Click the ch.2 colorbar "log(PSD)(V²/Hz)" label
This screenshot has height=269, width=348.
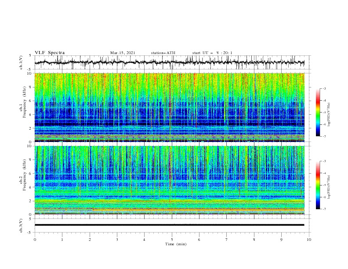pos(329,187)
